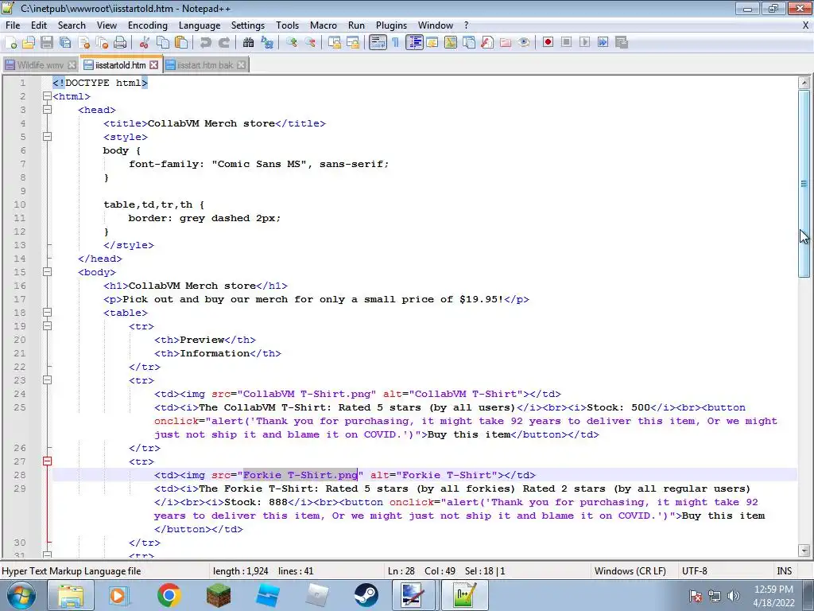Collapse the red fold marker on line 27
Viewport: 814px width, 611px height.
pos(47,461)
